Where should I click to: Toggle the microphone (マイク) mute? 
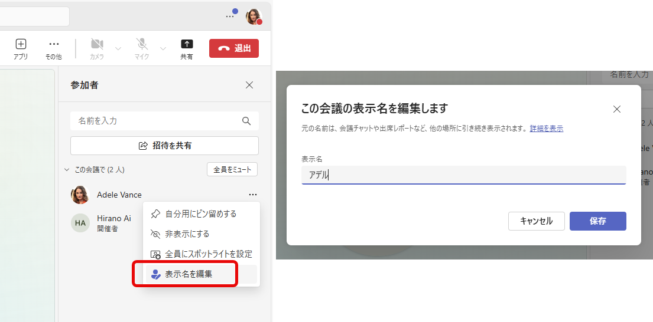(x=142, y=44)
